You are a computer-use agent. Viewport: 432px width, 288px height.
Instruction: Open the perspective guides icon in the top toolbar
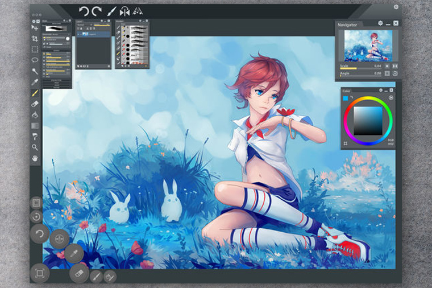pyautogui.click(x=138, y=11)
